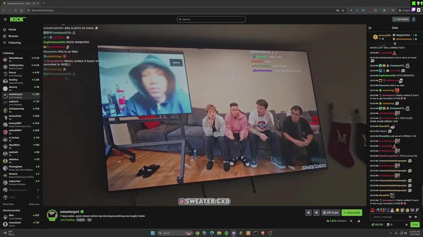
Task: Click Show More under Following
Action: [8, 204]
